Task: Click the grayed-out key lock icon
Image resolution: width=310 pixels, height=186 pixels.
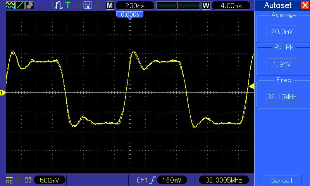Action: point(78,5)
